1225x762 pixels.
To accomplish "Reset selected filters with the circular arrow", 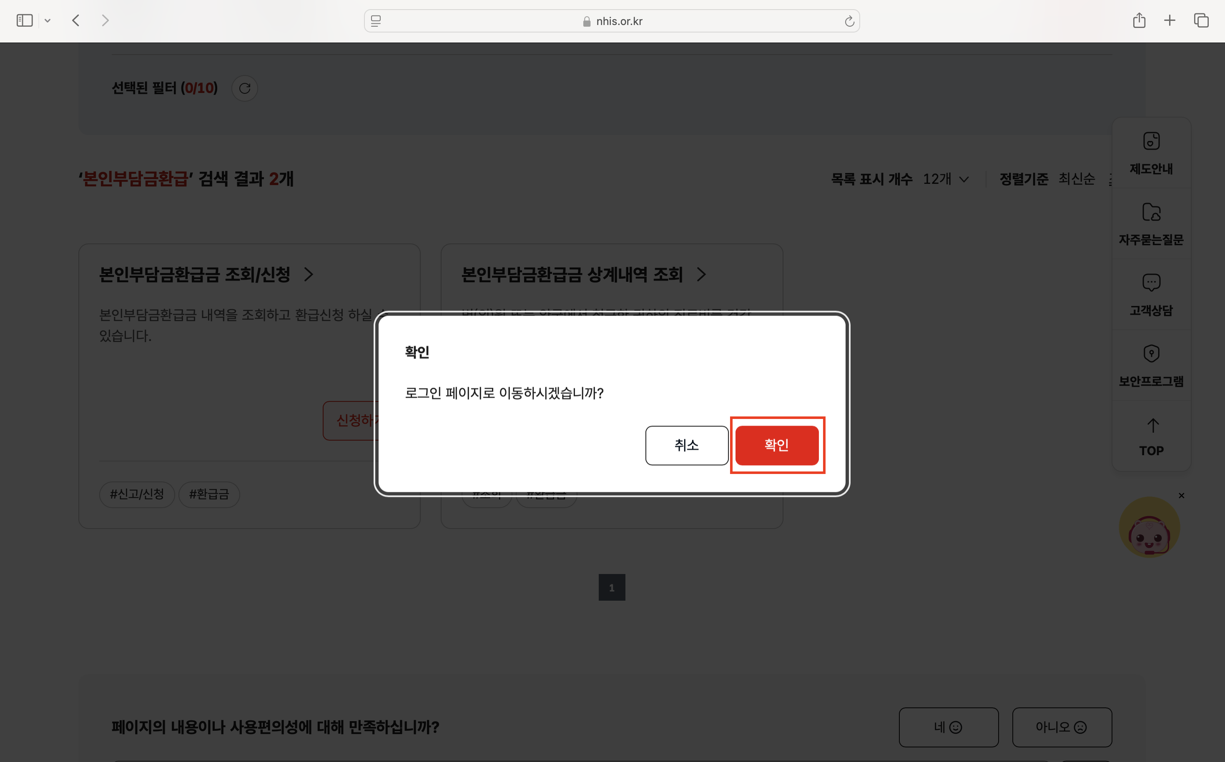I will 244,88.
